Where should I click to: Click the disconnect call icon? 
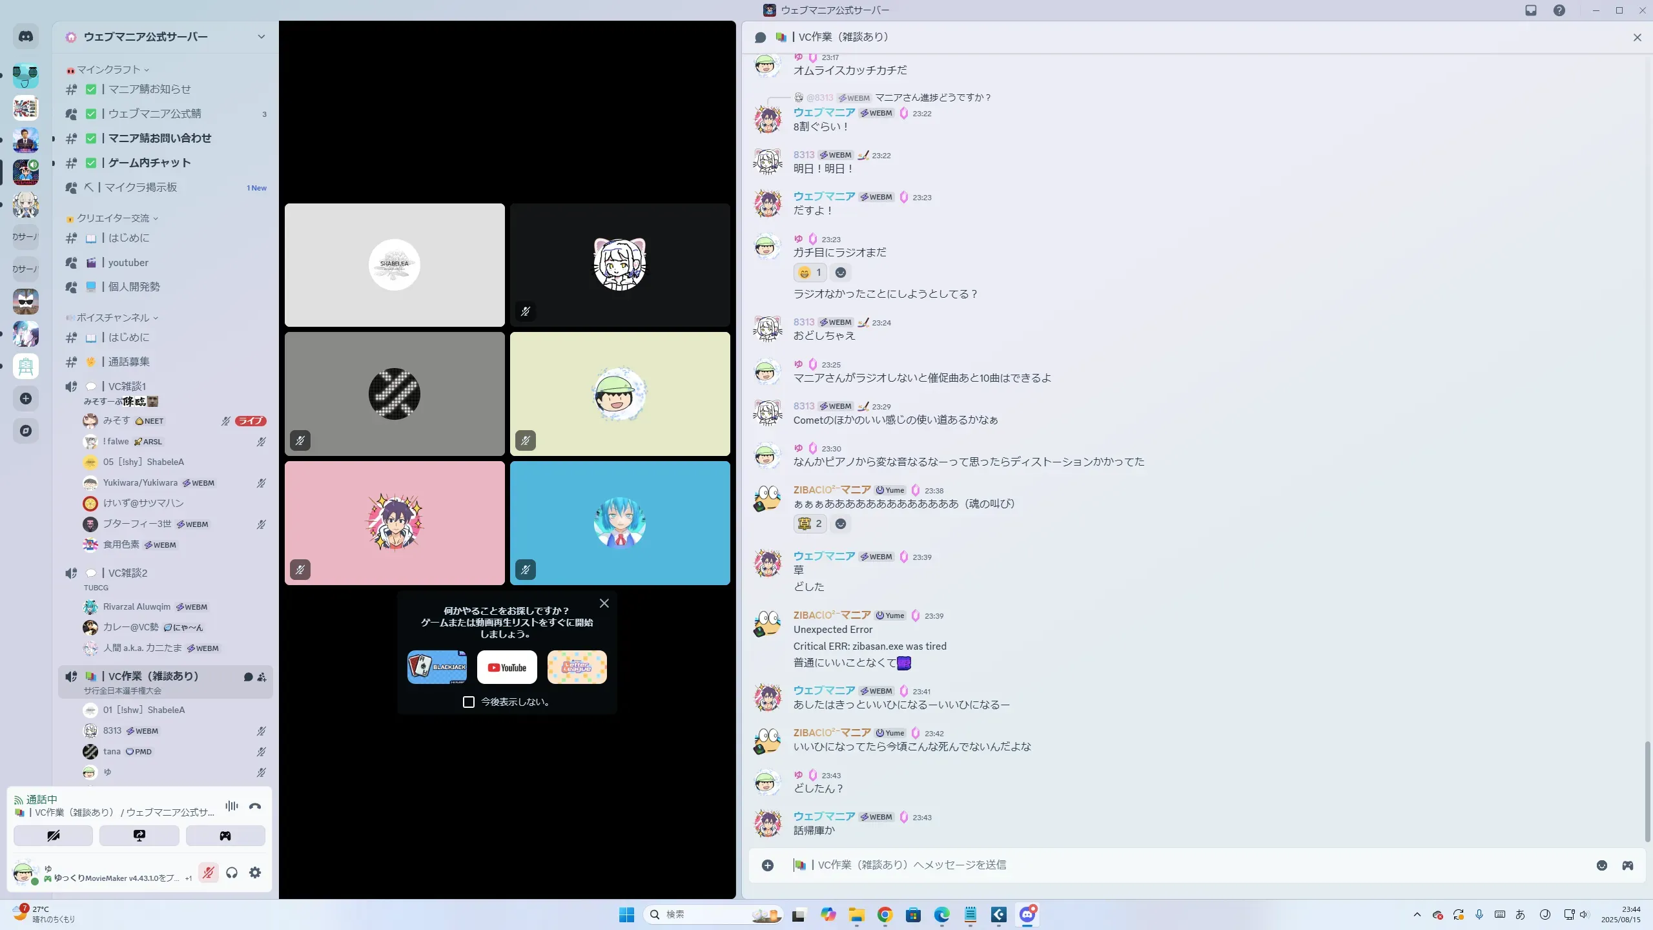click(x=255, y=806)
